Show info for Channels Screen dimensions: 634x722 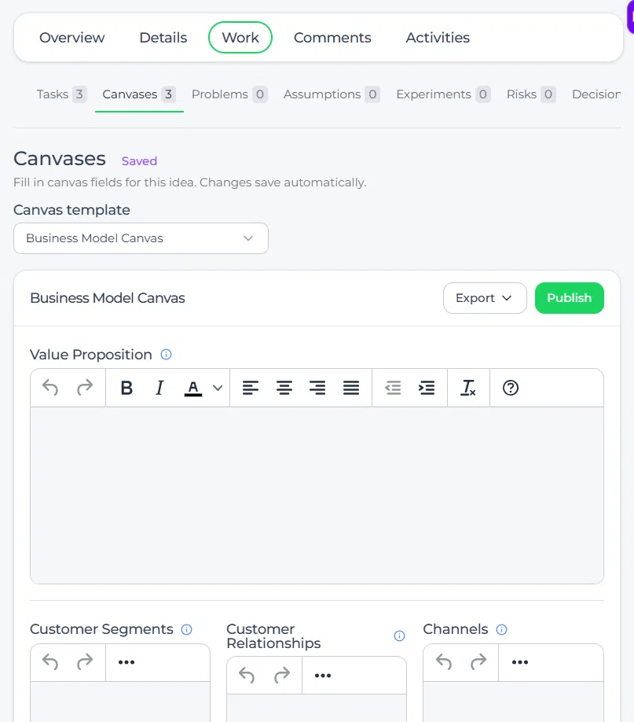coord(501,629)
